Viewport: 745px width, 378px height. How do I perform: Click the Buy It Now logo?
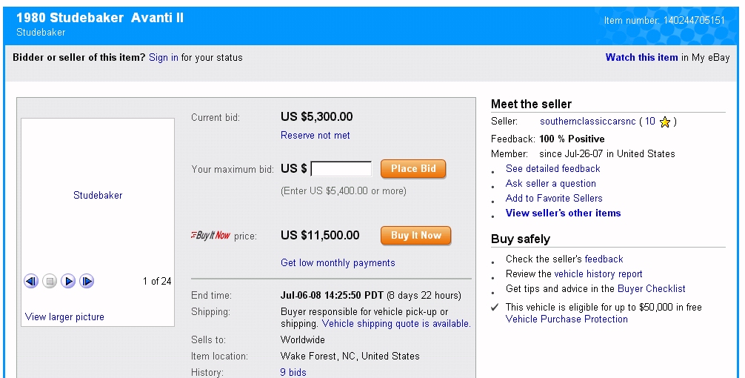(210, 236)
